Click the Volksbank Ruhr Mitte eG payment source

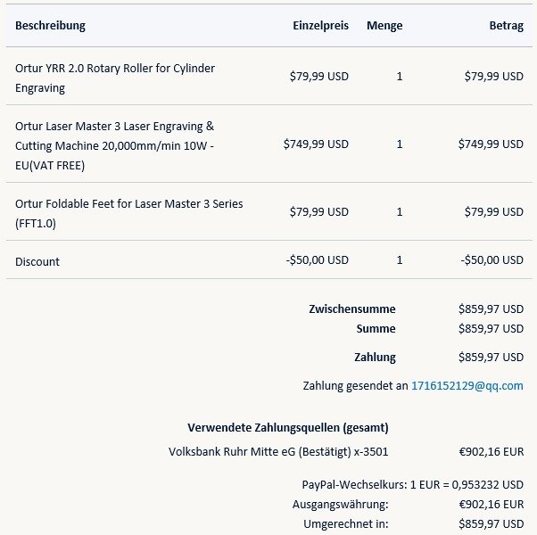point(278,452)
